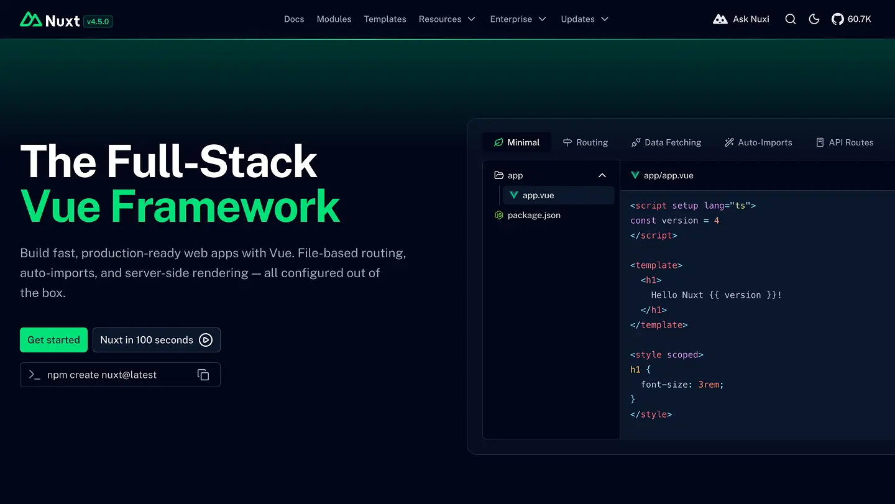The image size is (895, 504).
Task: Click the Minimal tab leaf icon
Action: click(498, 142)
